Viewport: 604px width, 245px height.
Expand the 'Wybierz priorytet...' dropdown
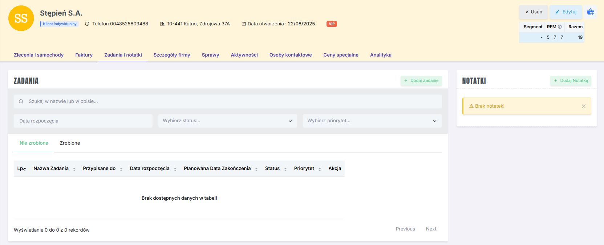point(372,121)
